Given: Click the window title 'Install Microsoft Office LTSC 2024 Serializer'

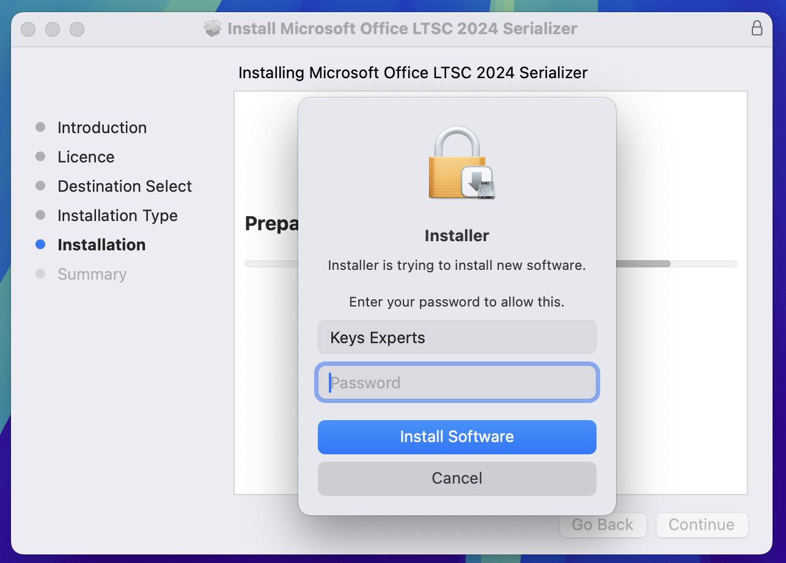Looking at the screenshot, I should tap(402, 29).
